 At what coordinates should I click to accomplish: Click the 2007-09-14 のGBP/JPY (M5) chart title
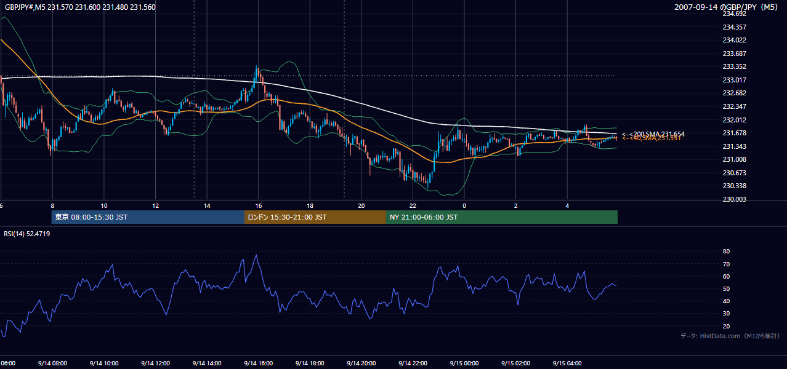726,7
